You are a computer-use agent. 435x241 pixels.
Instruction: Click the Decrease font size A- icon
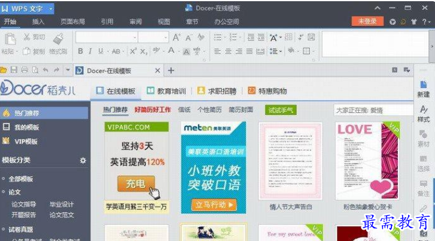coord(189,37)
